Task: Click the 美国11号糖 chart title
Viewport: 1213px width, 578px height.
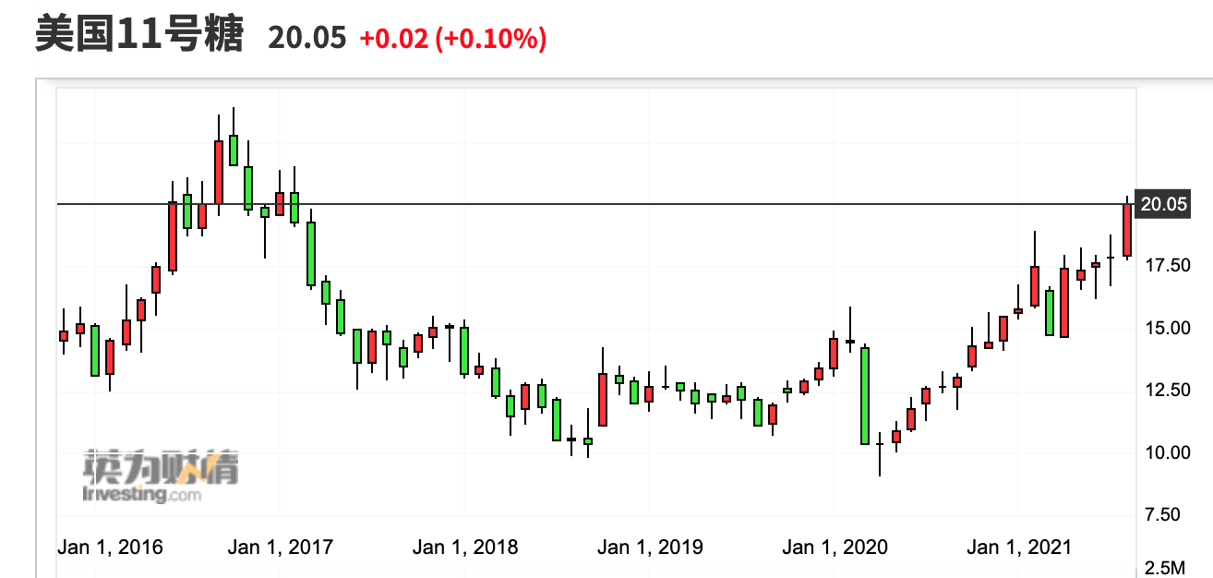Action: (x=139, y=36)
